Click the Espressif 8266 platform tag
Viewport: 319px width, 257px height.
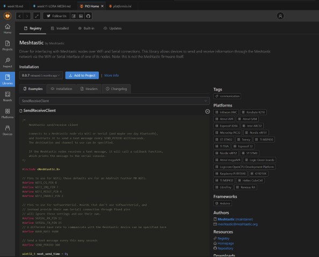click(227, 126)
